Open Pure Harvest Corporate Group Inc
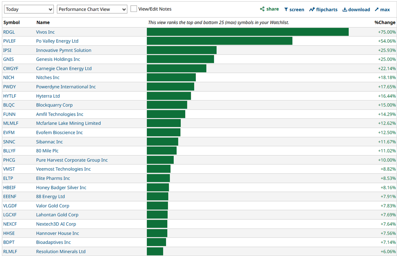Screen dimensions: 397x256 (x=72, y=160)
